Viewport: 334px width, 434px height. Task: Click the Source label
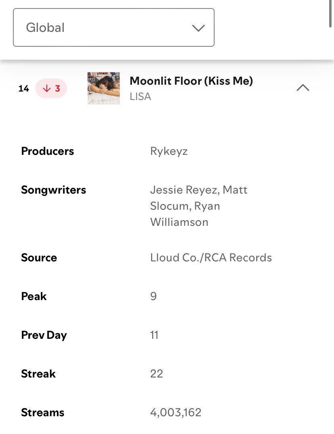(39, 258)
